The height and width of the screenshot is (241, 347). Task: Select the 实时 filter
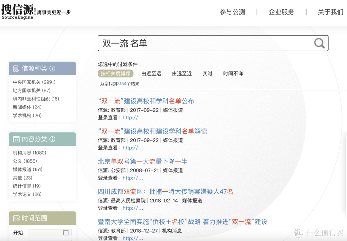[x=207, y=73]
